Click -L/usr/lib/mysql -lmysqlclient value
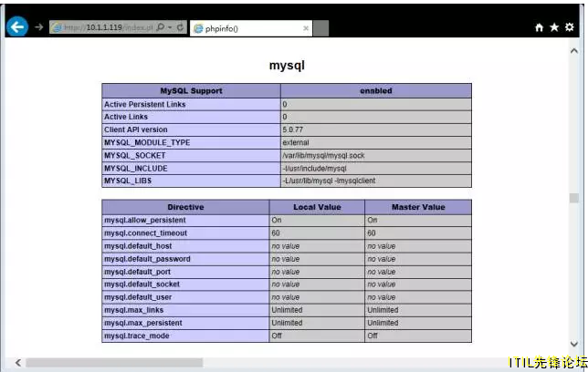This screenshot has width=588, height=372. point(329,181)
